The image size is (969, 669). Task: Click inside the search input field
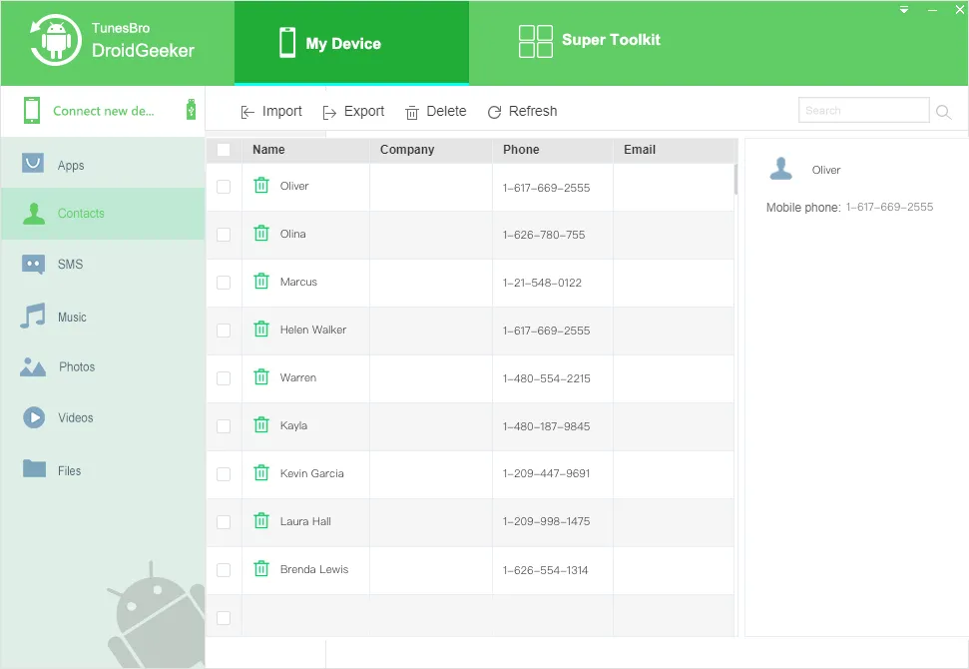pos(862,110)
